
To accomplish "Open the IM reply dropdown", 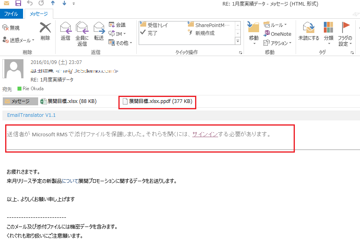I will (117, 34).
